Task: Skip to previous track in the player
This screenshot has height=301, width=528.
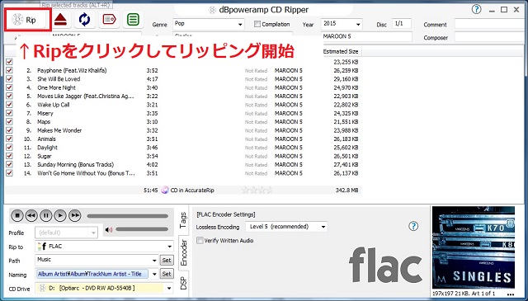Action: [x=31, y=215]
